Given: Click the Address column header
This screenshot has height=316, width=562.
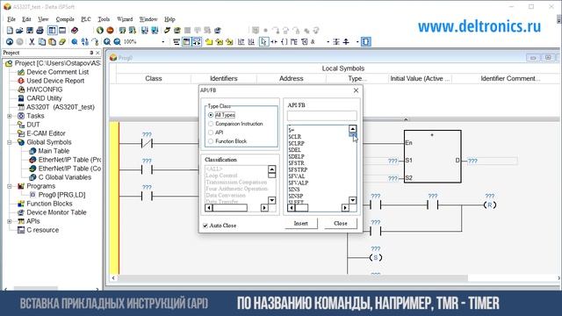Looking at the screenshot, I should point(291,78).
